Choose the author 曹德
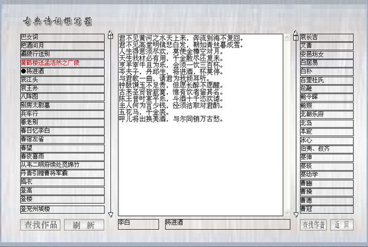Image resolution: width=368 pixels, height=247 pixels. pyautogui.click(x=327, y=200)
